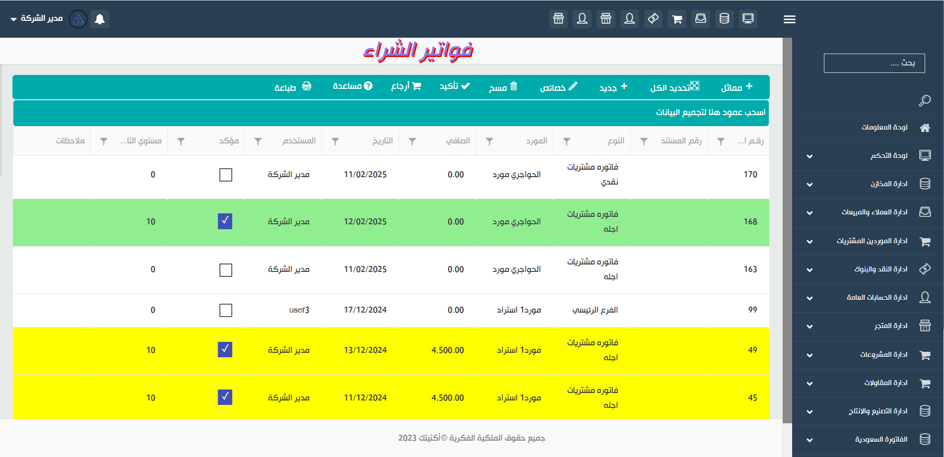This screenshot has width=944, height=457.
Task: Expand ادارة المشروعات section
Action: click(x=809, y=355)
